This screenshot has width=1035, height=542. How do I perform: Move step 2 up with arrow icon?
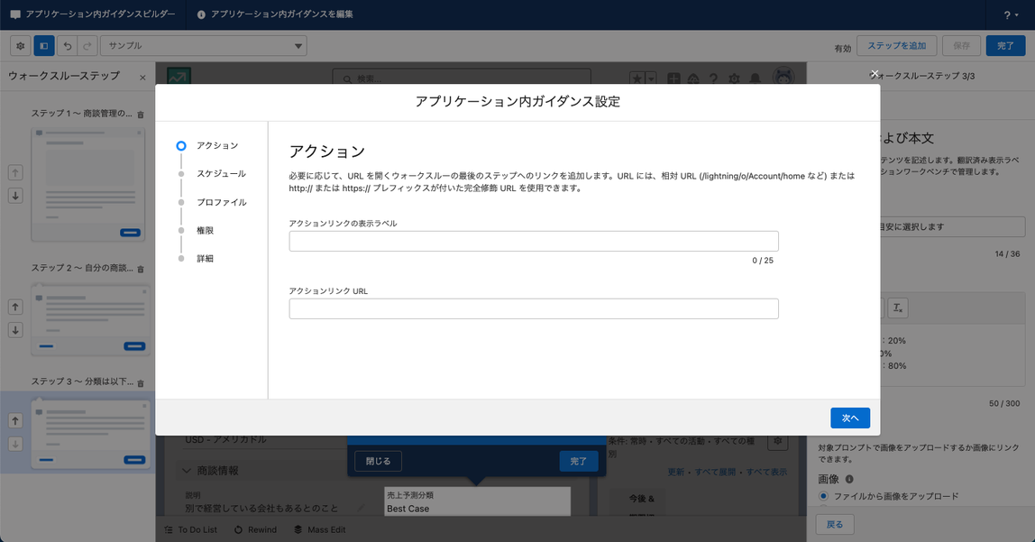(15, 307)
